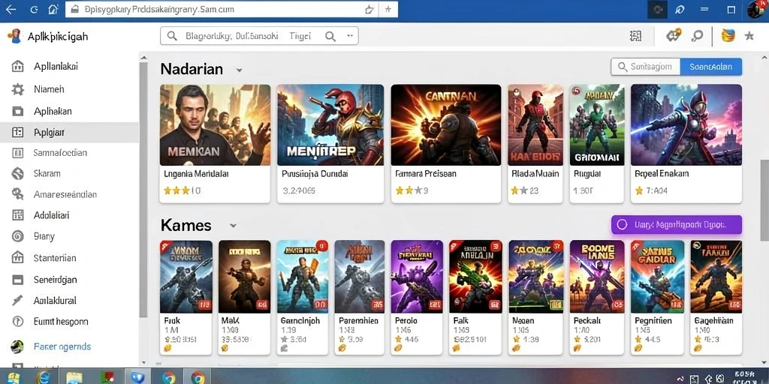Reload the page with refresh icon
The height and width of the screenshot is (384, 769).
coord(34,9)
